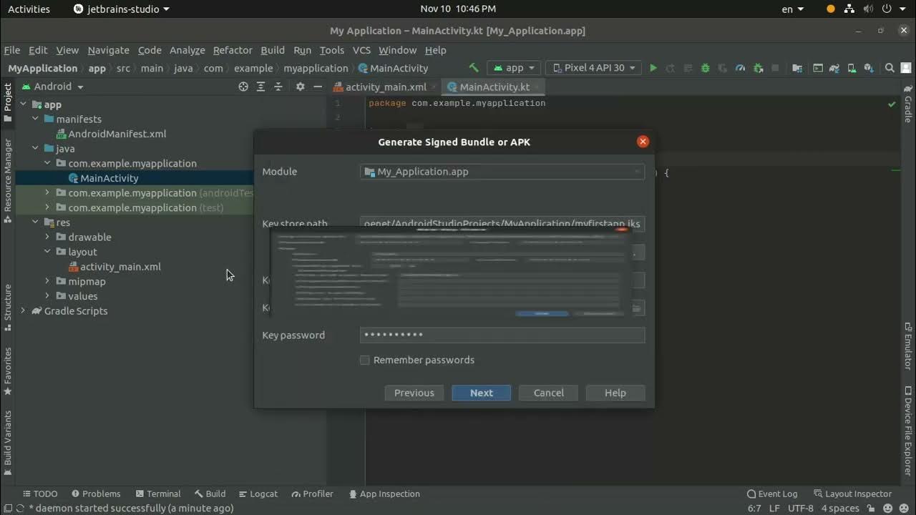Click Expand All in Project panel
The height and width of the screenshot is (515, 916).
pos(260,87)
